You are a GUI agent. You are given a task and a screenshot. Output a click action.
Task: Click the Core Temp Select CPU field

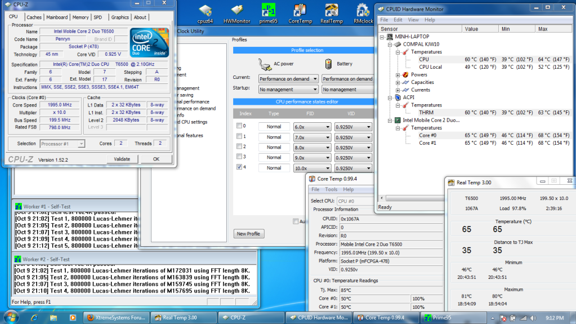coord(355,201)
